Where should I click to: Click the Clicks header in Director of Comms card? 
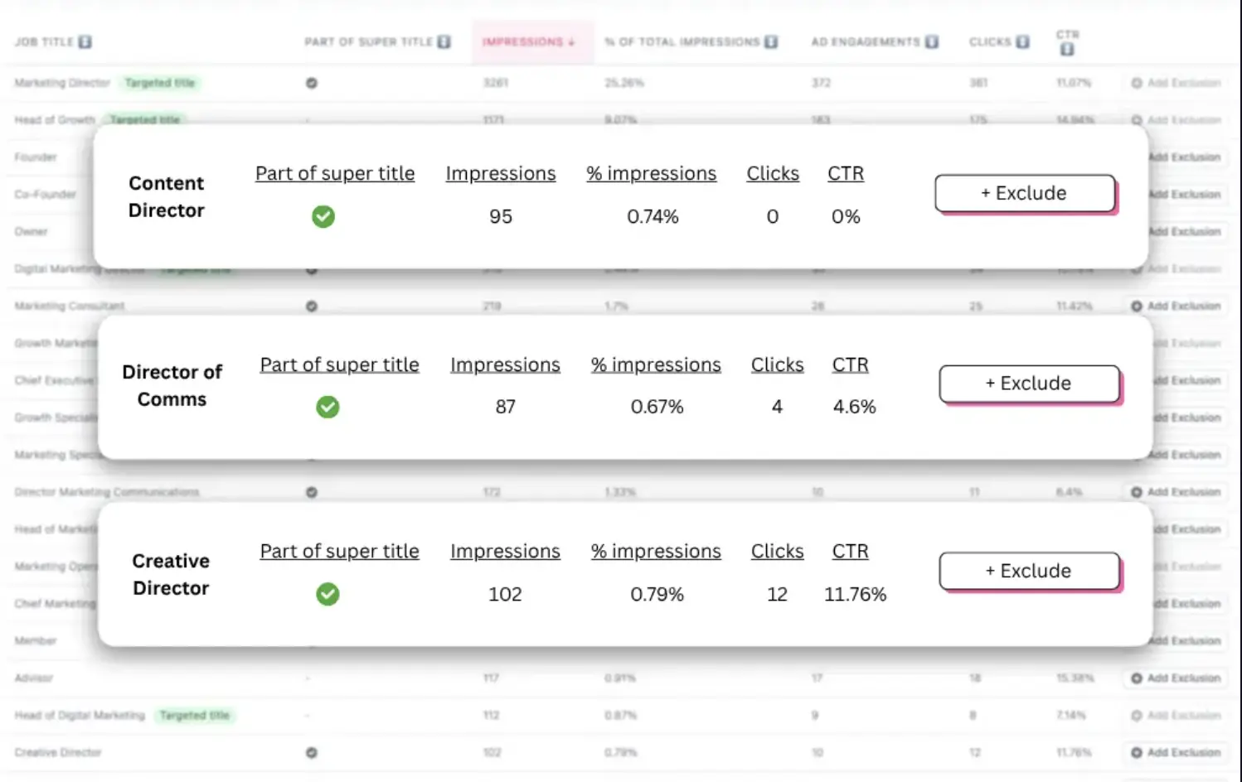point(777,365)
